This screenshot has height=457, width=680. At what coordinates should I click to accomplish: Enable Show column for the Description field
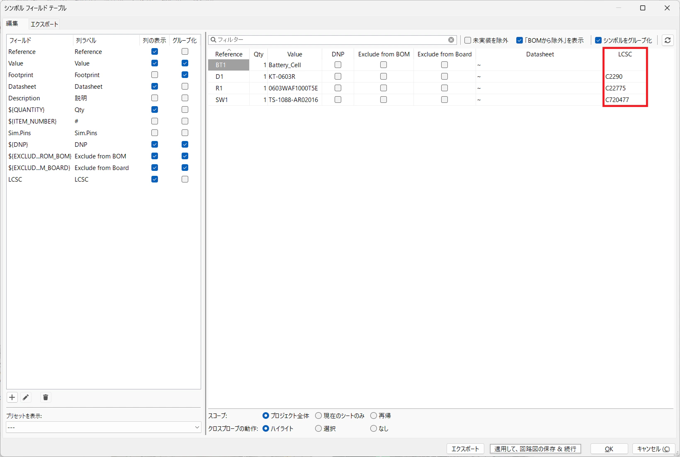[155, 98]
